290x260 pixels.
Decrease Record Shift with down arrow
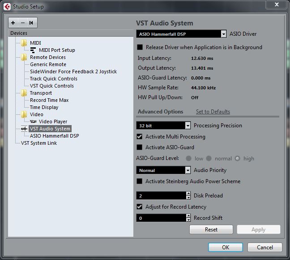pos(188,220)
